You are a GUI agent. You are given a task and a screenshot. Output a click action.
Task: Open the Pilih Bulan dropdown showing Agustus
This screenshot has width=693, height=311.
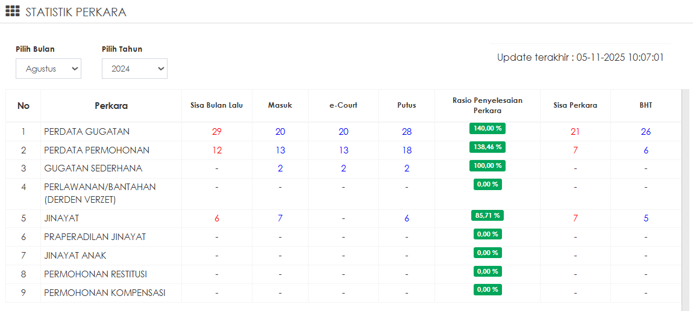48,69
